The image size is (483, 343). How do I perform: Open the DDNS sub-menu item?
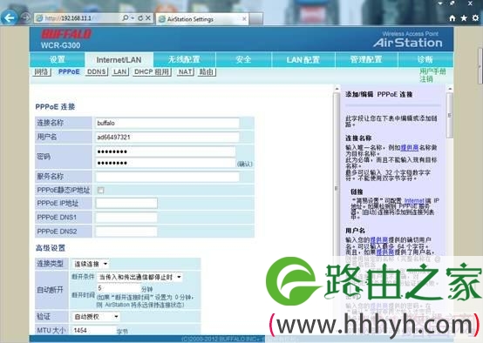click(x=96, y=71)
